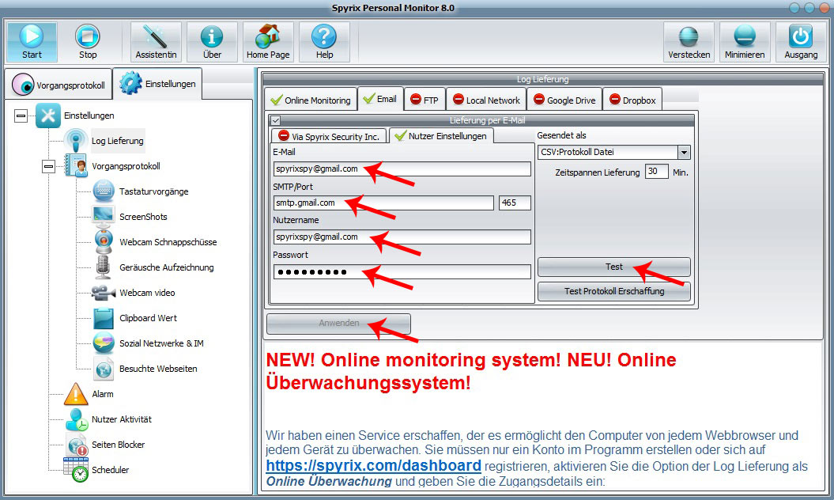
Task: Open Help from the toolbar
Action: [324, 41]
